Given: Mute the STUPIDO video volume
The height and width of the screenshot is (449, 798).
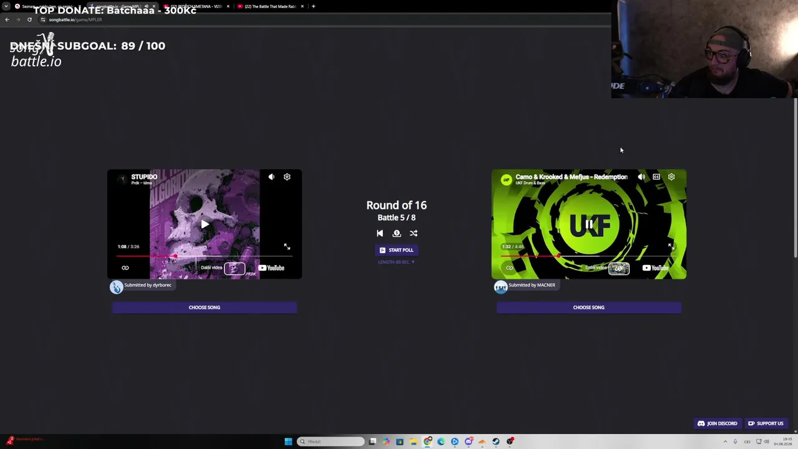Looking at the screenshot, I should point(271,177).
